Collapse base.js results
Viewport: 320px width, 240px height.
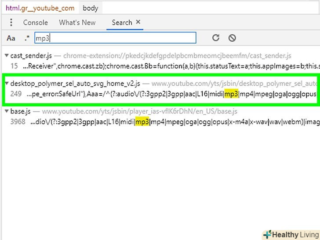[7, 111]
